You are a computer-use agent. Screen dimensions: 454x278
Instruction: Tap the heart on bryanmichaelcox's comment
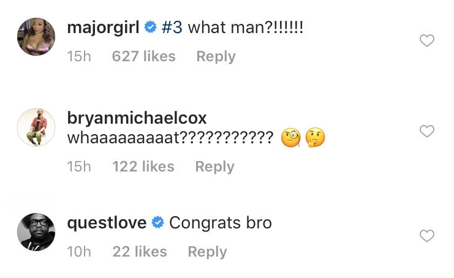pyautogui.click(x=426, y=131)
